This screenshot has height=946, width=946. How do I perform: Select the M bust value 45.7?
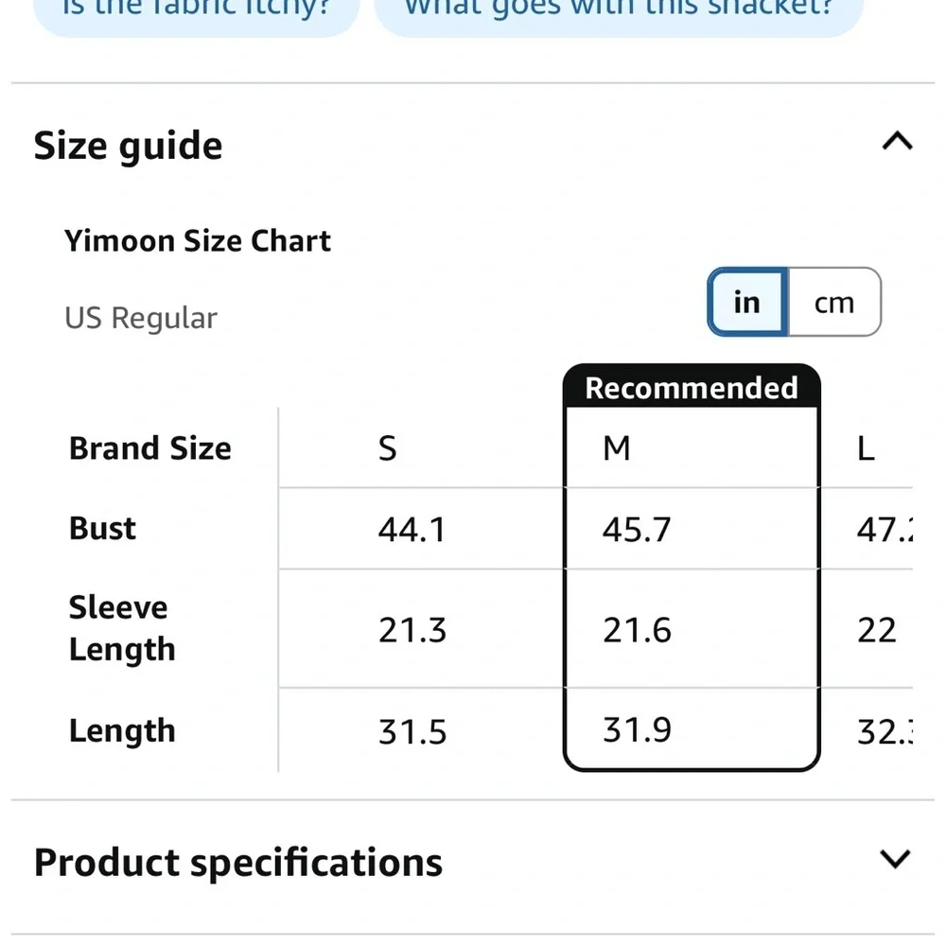pyautogui.click(x=637, y=530)
